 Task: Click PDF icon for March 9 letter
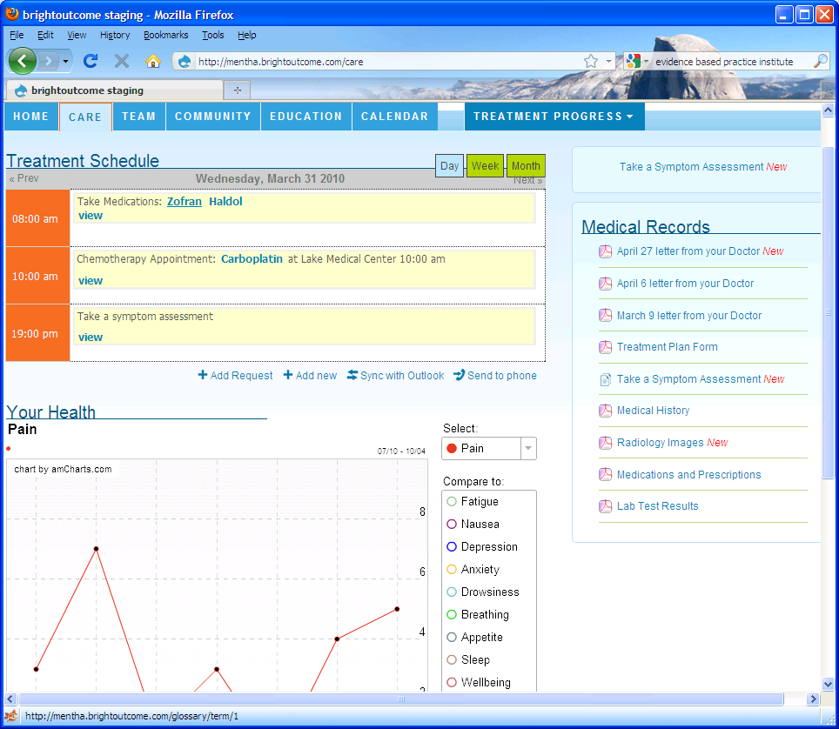[605, 316]
